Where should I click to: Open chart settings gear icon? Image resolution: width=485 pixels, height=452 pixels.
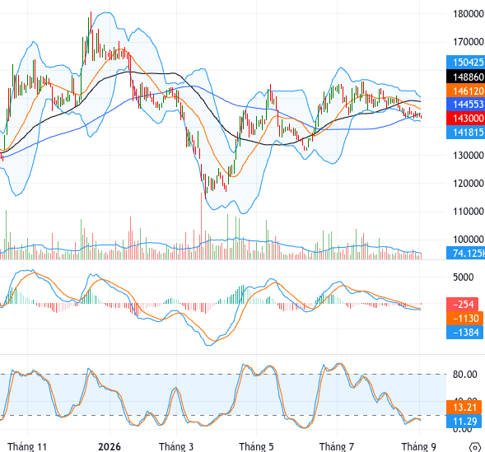pyautogui.click(x=475, y=447)
